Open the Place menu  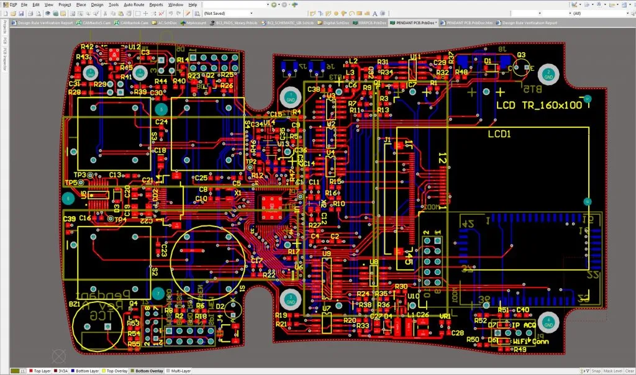(x=81, y=4)
